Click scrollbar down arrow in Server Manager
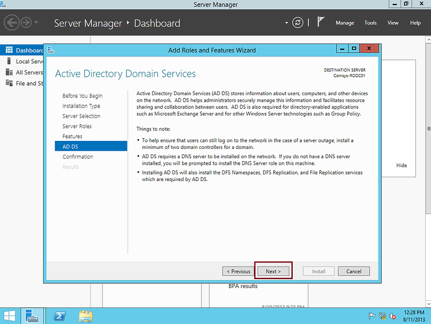This screenshot has width=431, height=324. [428, 304]
